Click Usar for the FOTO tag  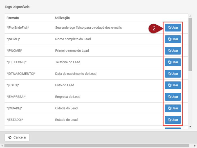click(x=173, y=85)
